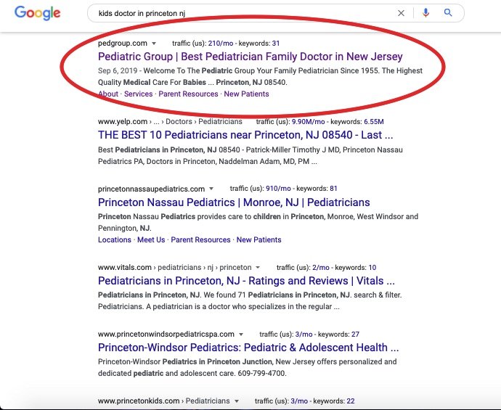Open dropdown arrow next to princetonkids.com Pediatricians

237,401
